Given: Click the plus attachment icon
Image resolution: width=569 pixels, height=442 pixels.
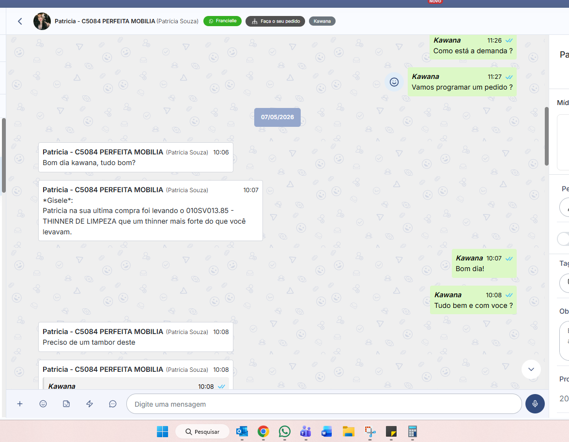Looking at the screenshot, I should [x=19, y=404].
